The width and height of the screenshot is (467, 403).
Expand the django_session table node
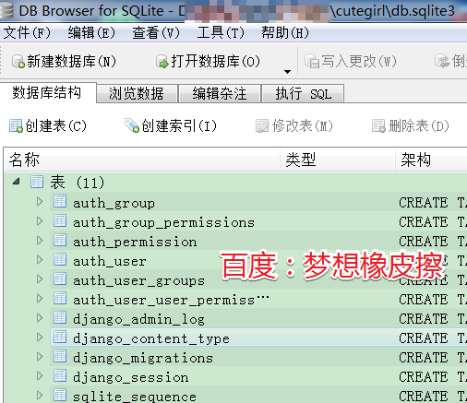click(x=40, y=376)
